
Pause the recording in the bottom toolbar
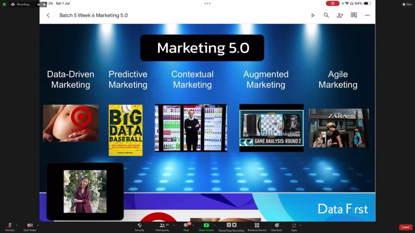tap(229, 225)
